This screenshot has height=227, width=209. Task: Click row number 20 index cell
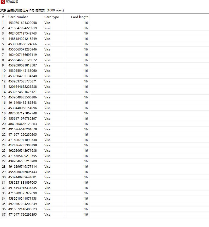tap(4, 124)
